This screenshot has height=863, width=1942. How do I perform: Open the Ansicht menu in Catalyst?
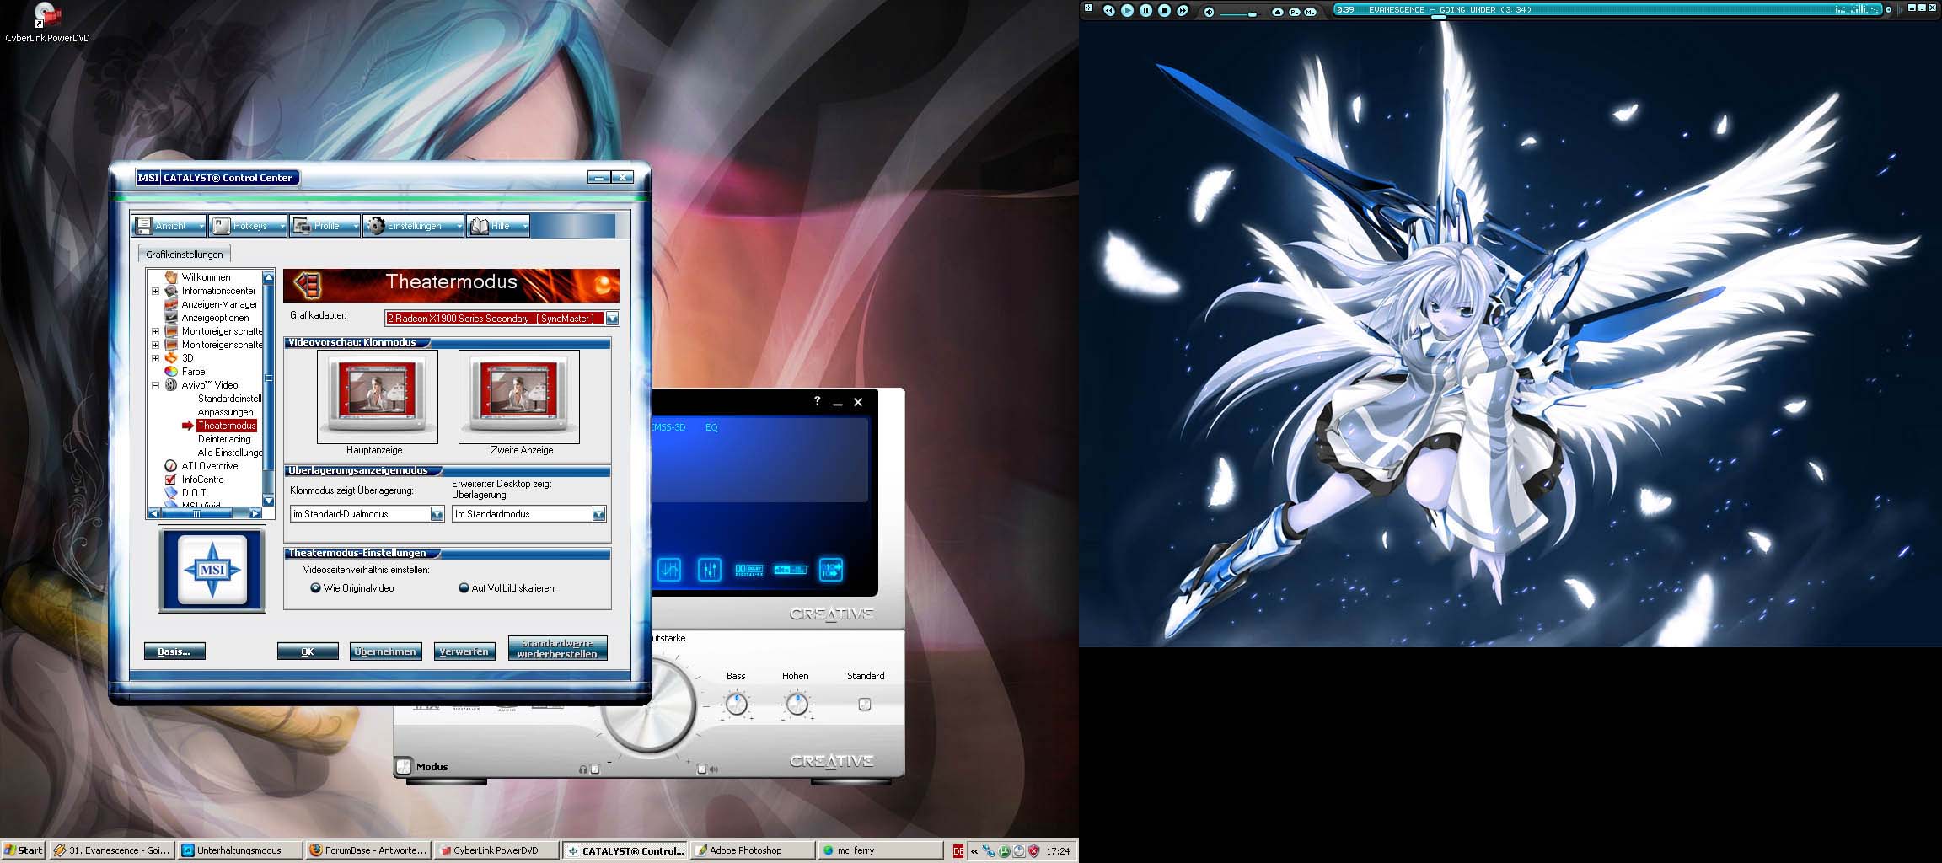(169, 226)
